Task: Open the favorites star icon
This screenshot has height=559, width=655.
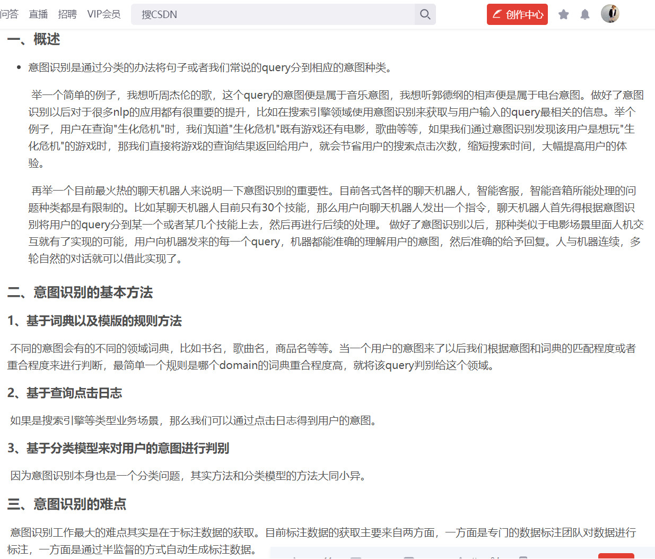Action: tap(564, 14)
